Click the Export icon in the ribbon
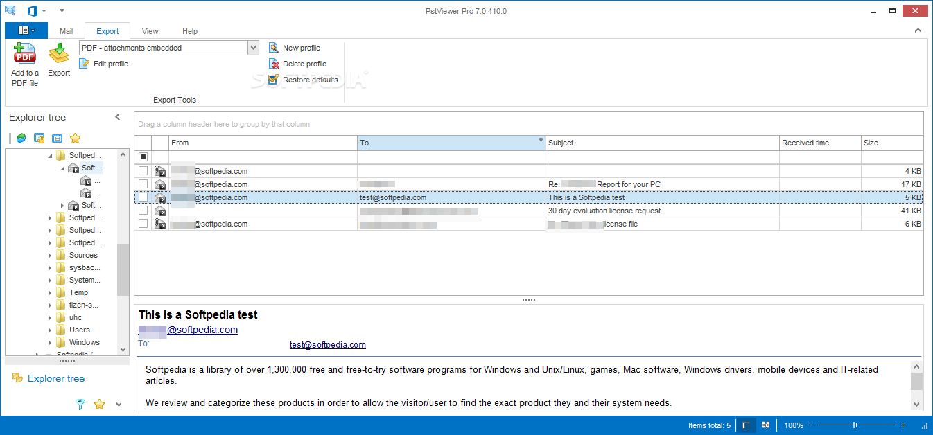Screen dimensions: 933x435 (59, 54)
